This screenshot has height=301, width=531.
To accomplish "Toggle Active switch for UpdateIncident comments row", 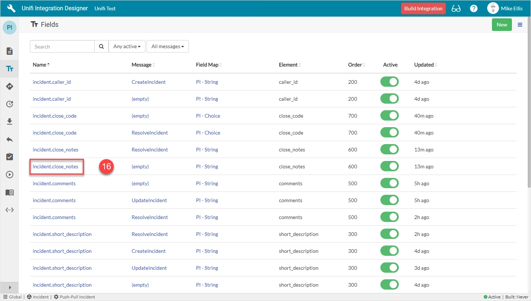I will (x=390, y=200).
